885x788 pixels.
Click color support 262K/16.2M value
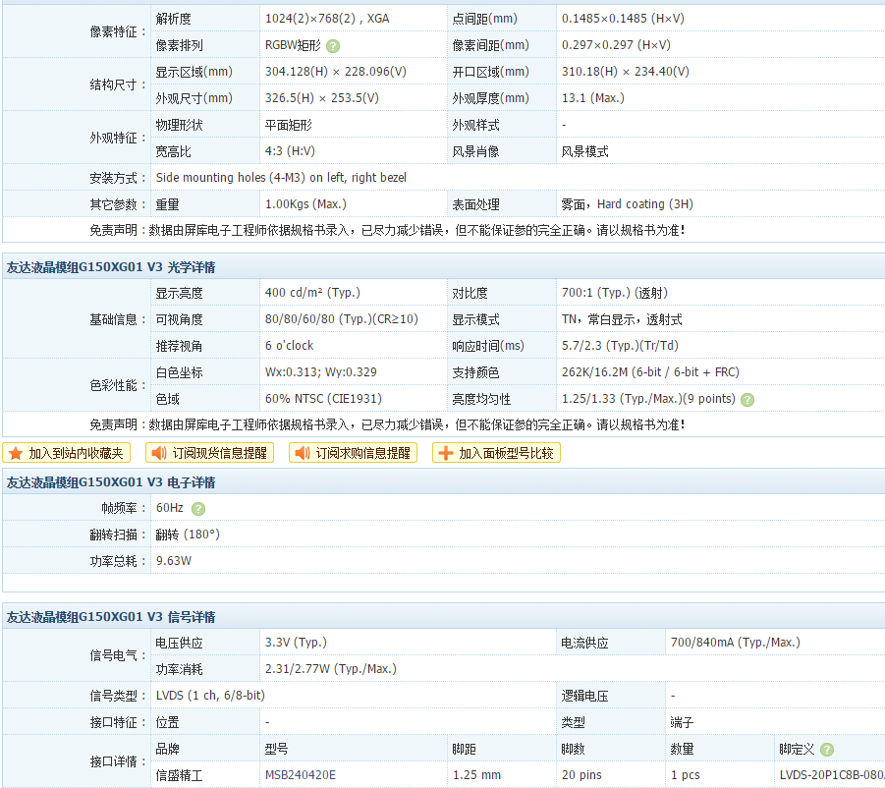point(651,372)
